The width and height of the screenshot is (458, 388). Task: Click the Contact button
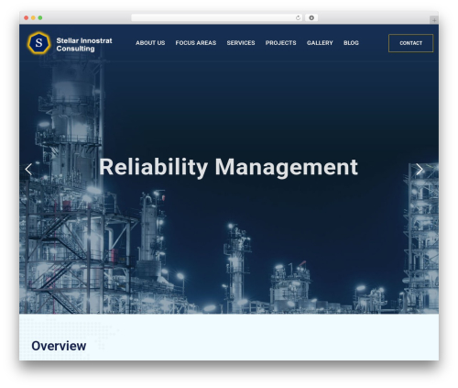point(410,43)
